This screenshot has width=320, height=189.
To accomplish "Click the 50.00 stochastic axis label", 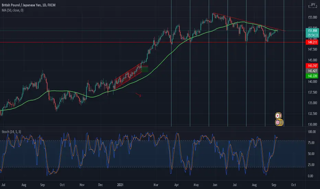I will coord(311,154).
